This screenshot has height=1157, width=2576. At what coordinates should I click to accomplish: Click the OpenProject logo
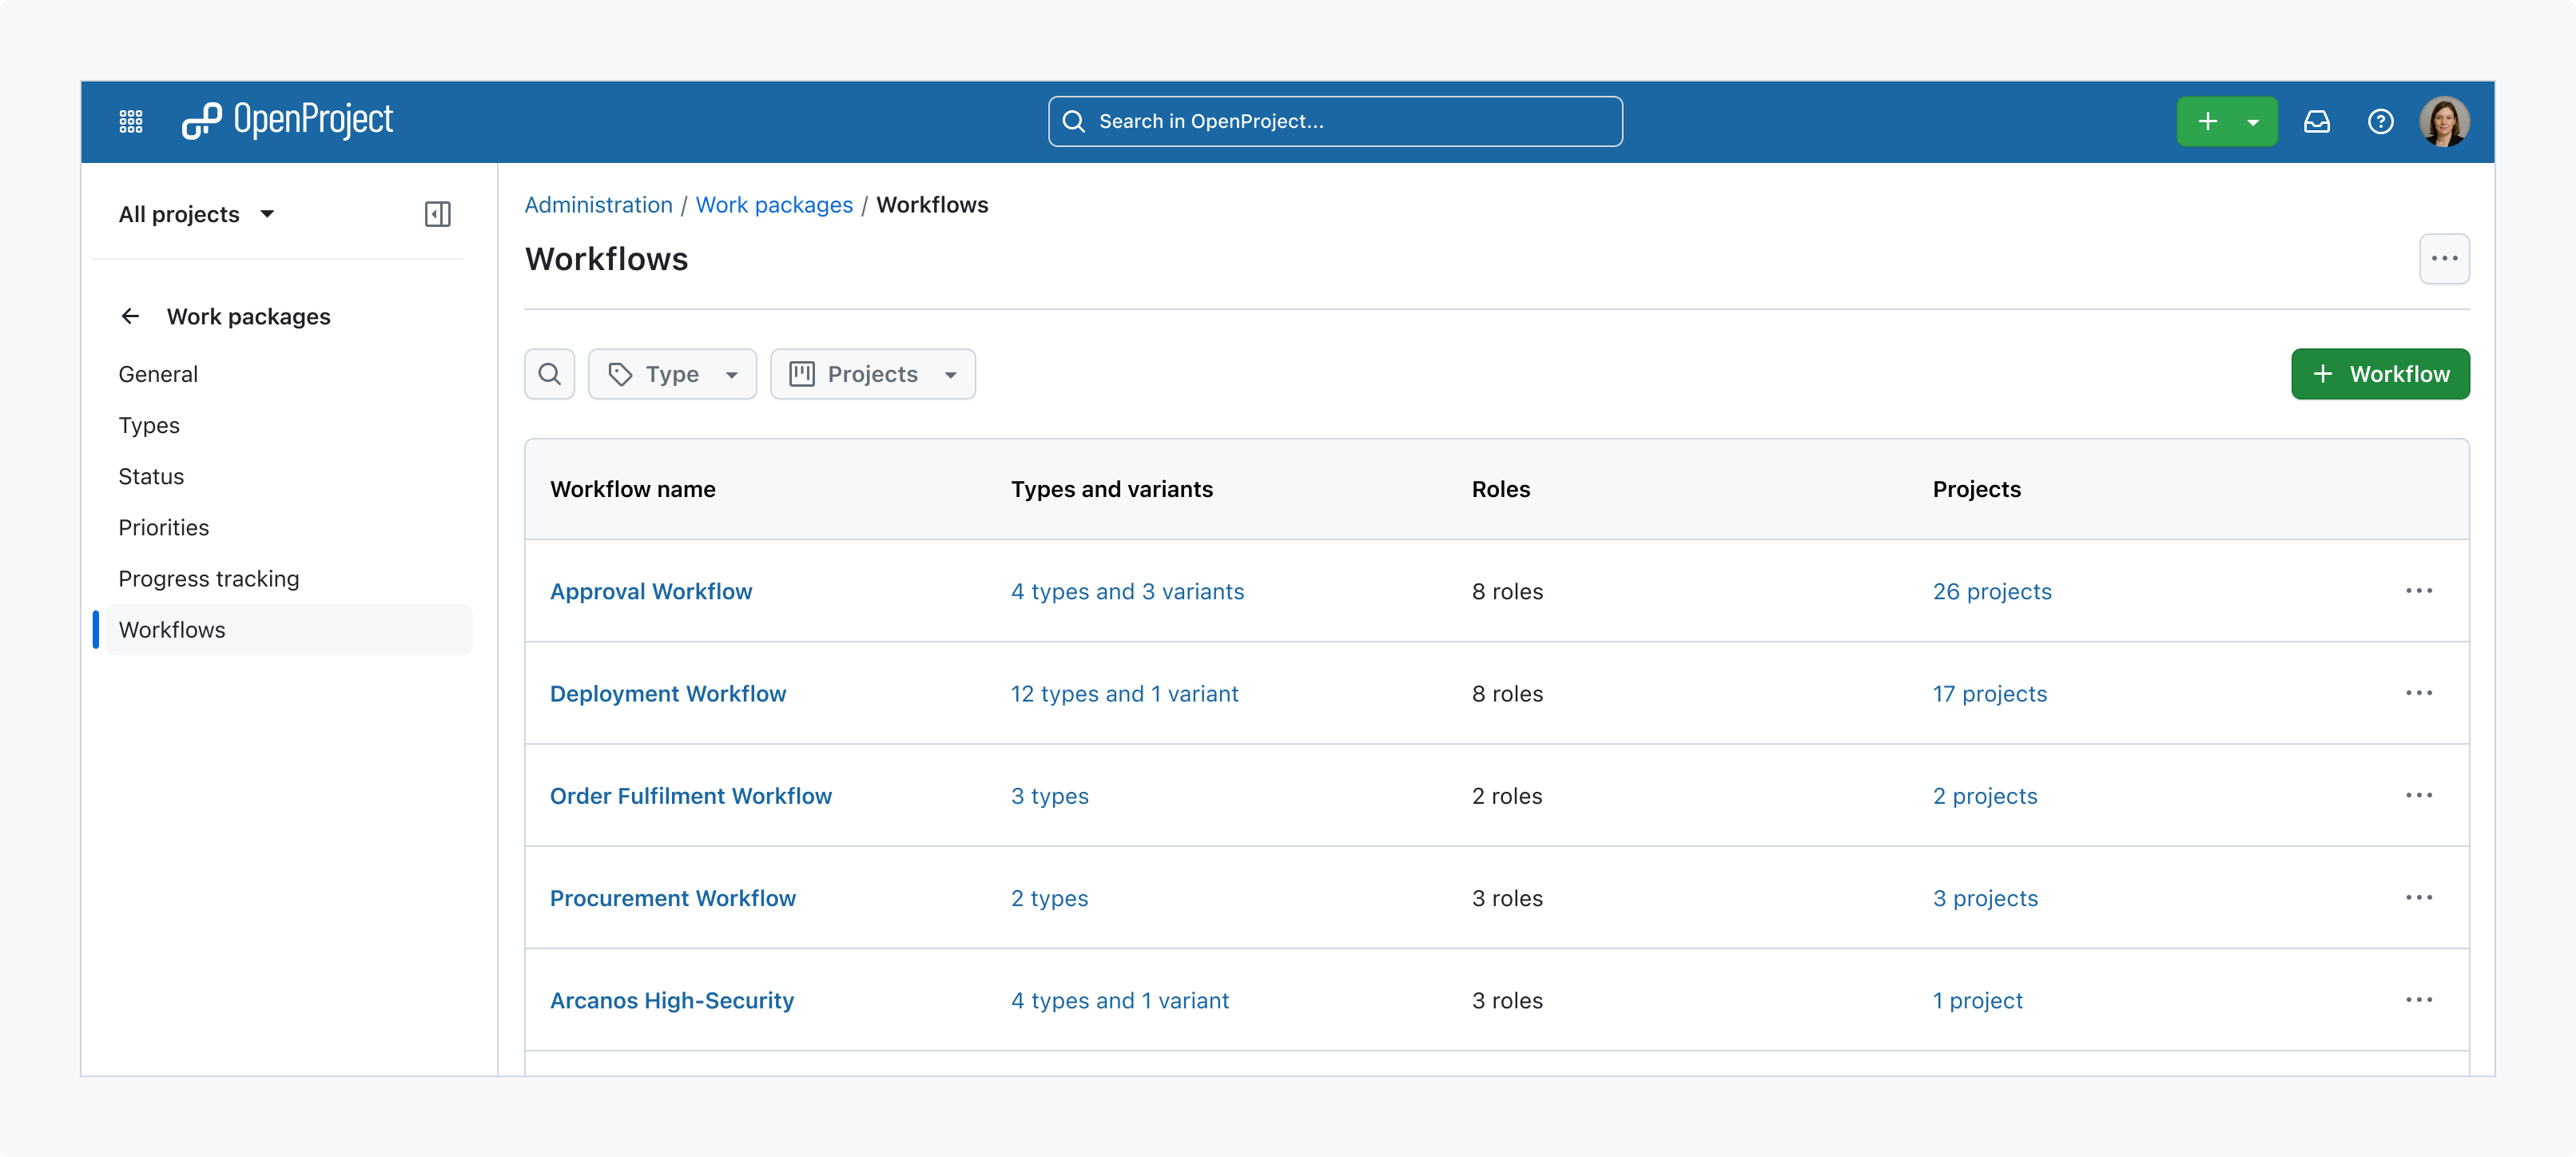click(288, 121)
